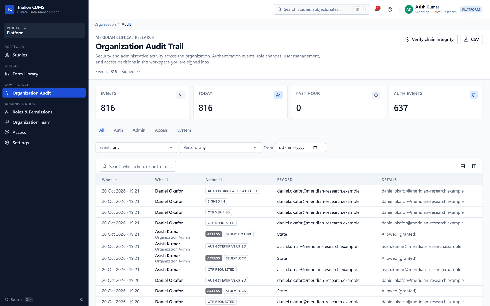Click the Organization breadcrumb link
Viewport: 490px width, 306px height.
[105, 24]
